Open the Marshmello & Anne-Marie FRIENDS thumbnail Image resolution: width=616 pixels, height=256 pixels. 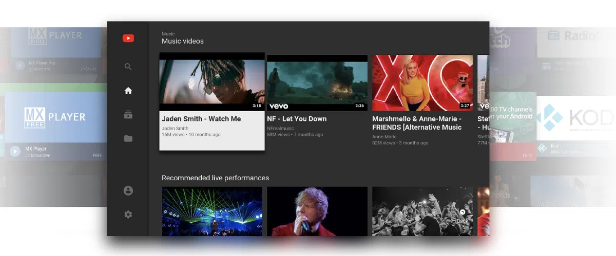(x=422, y=83)
